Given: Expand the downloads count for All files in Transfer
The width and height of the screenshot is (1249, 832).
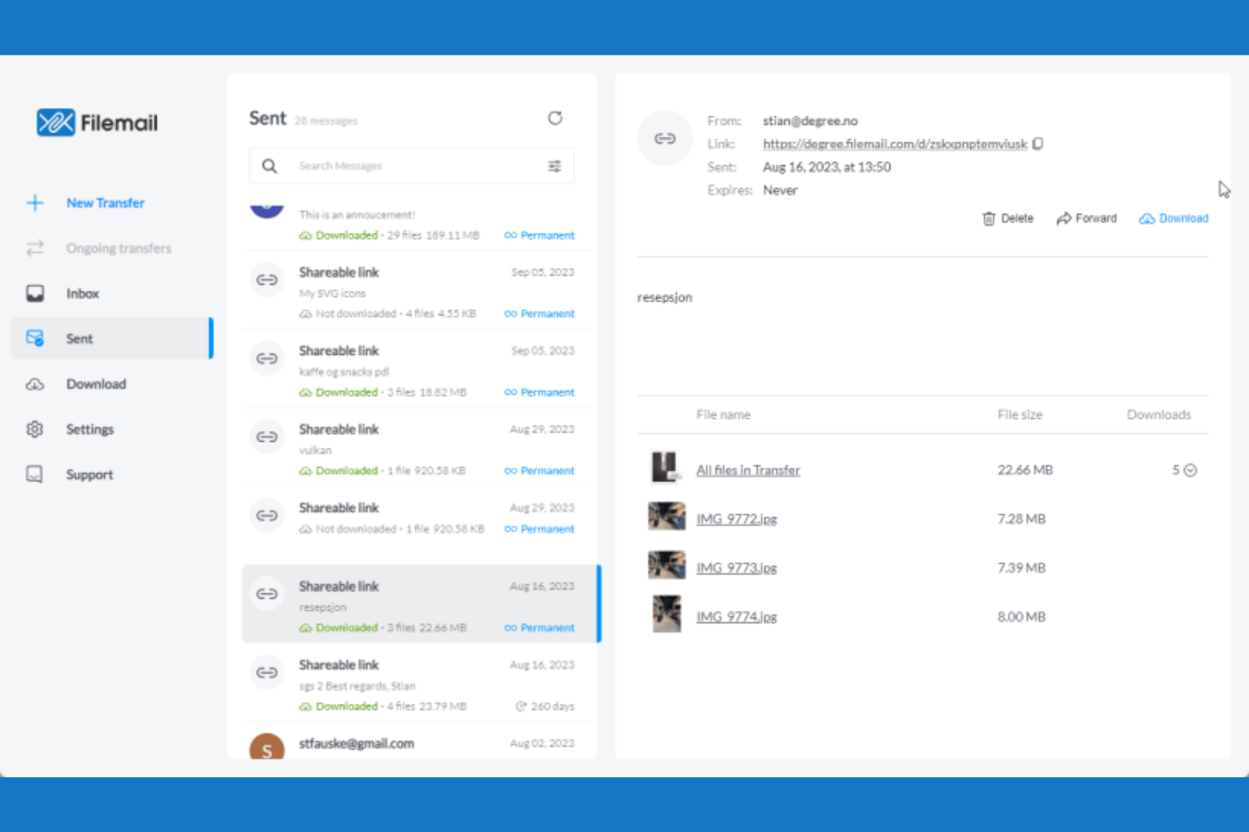Looking at the screenshot, I should [1190, 470].
